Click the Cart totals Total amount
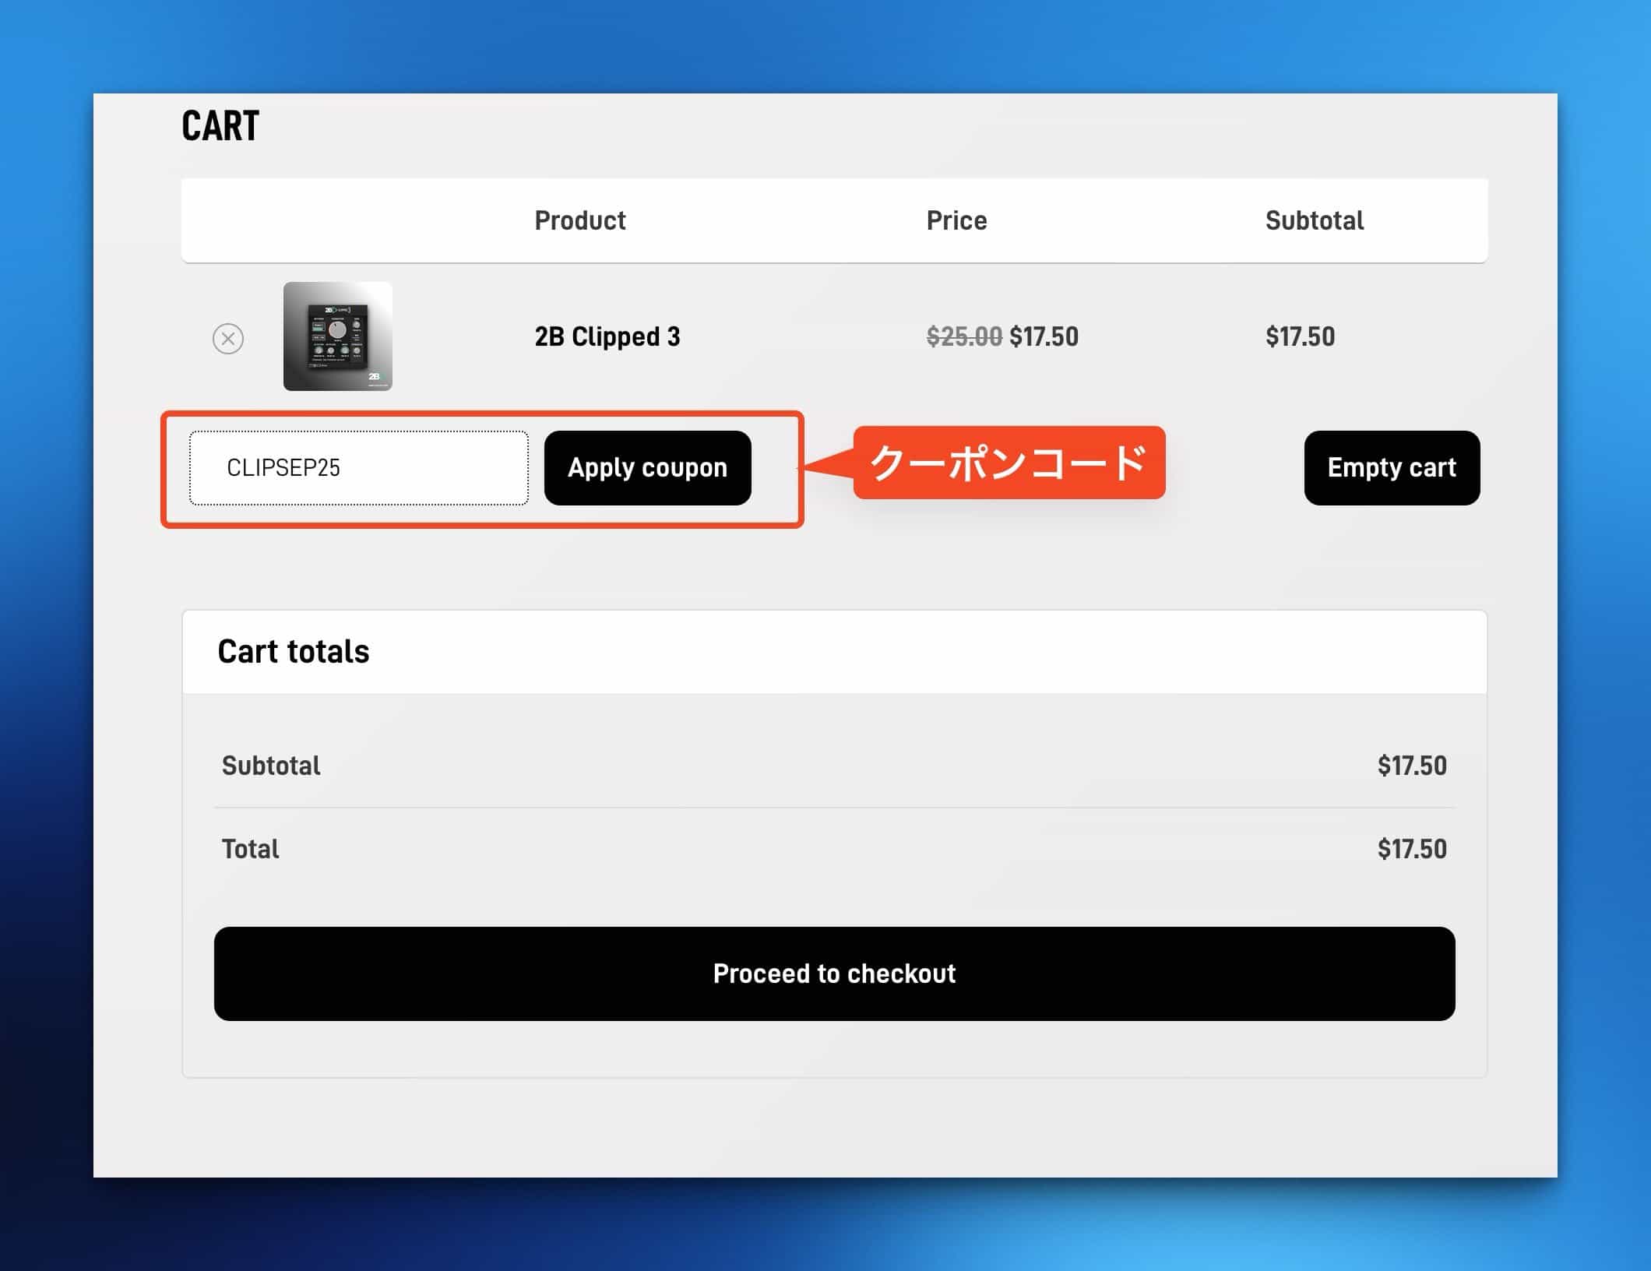 1411,849
